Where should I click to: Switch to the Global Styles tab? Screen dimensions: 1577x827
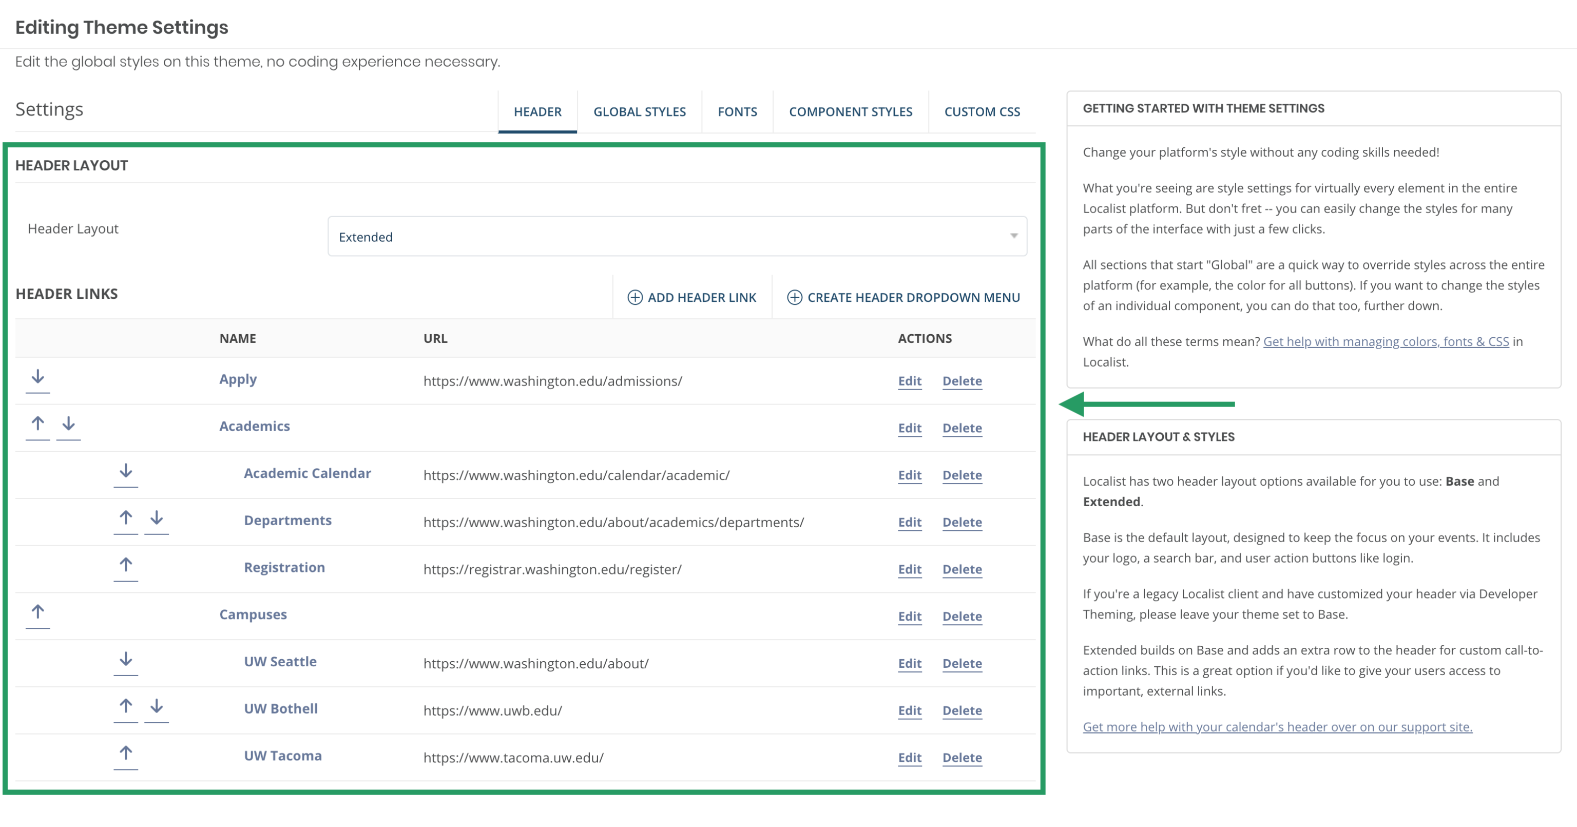[639, 112]
